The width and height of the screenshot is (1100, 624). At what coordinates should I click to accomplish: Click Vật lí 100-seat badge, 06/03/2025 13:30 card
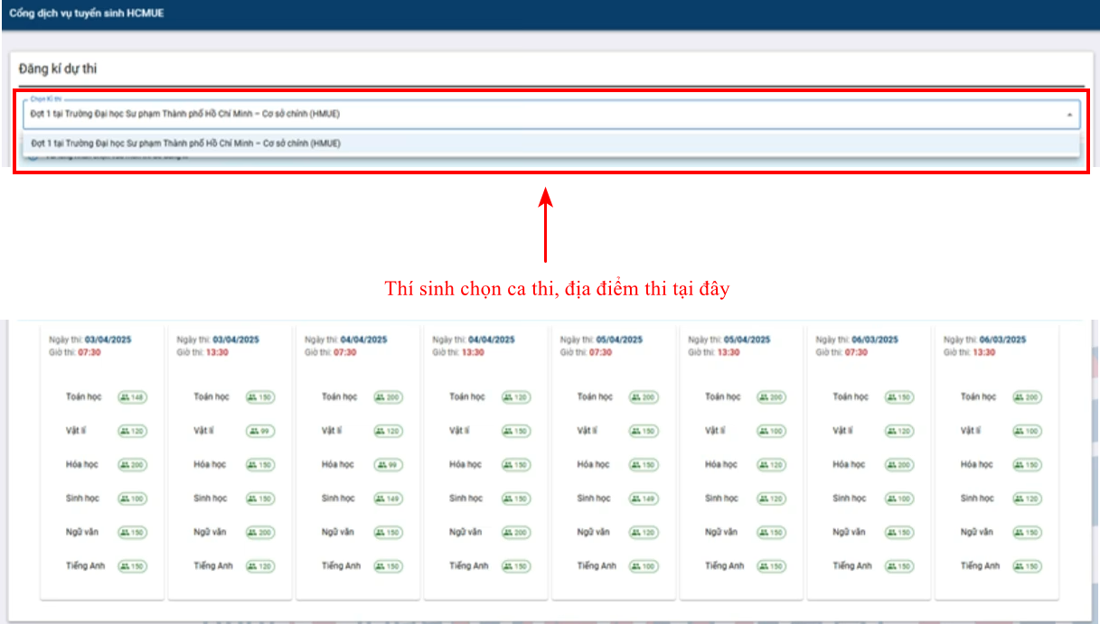tap(1028, 431)
